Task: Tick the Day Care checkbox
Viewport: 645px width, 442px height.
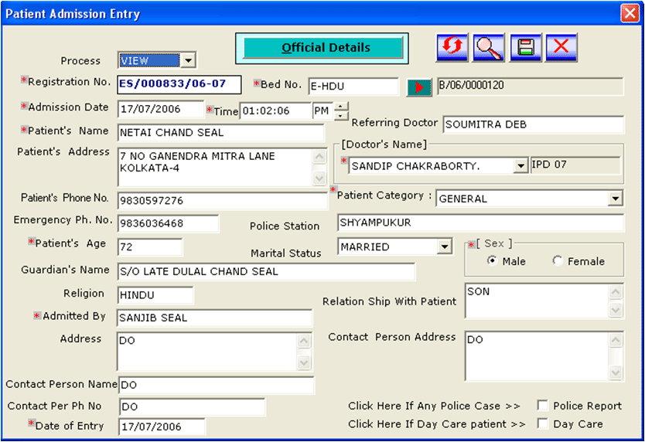Action: coord(543,424)
